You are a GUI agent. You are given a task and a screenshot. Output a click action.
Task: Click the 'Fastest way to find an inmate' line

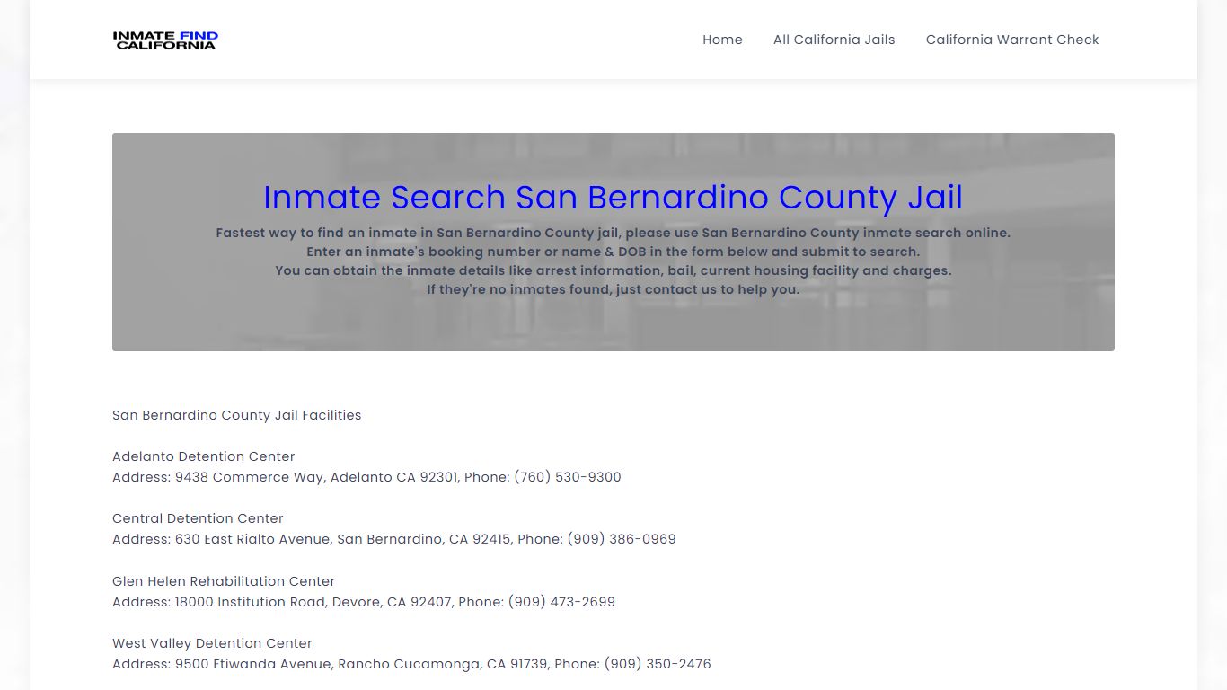pyautogui.click(x=613, y=233)
